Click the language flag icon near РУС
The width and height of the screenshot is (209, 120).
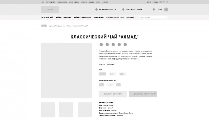coord(161,2)
